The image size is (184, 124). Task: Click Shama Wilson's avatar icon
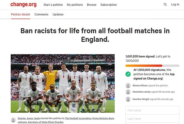tap(128, 85)
